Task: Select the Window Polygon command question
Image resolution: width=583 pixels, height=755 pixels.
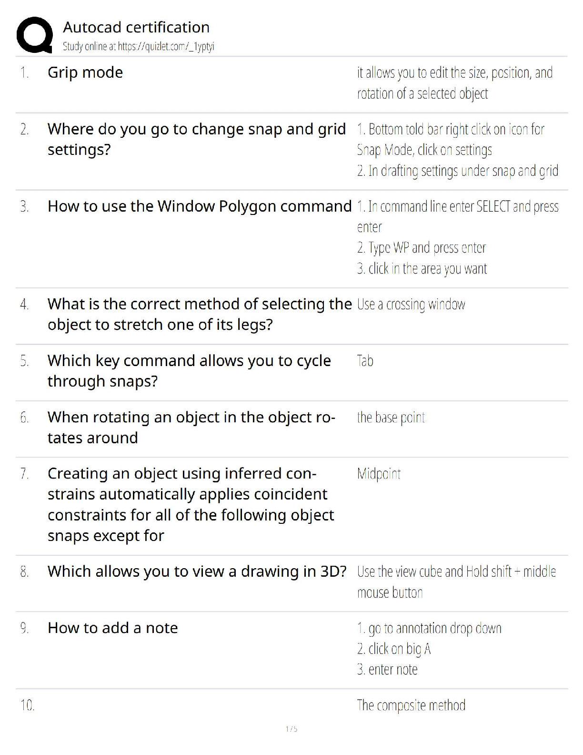Action: (200, 206)
